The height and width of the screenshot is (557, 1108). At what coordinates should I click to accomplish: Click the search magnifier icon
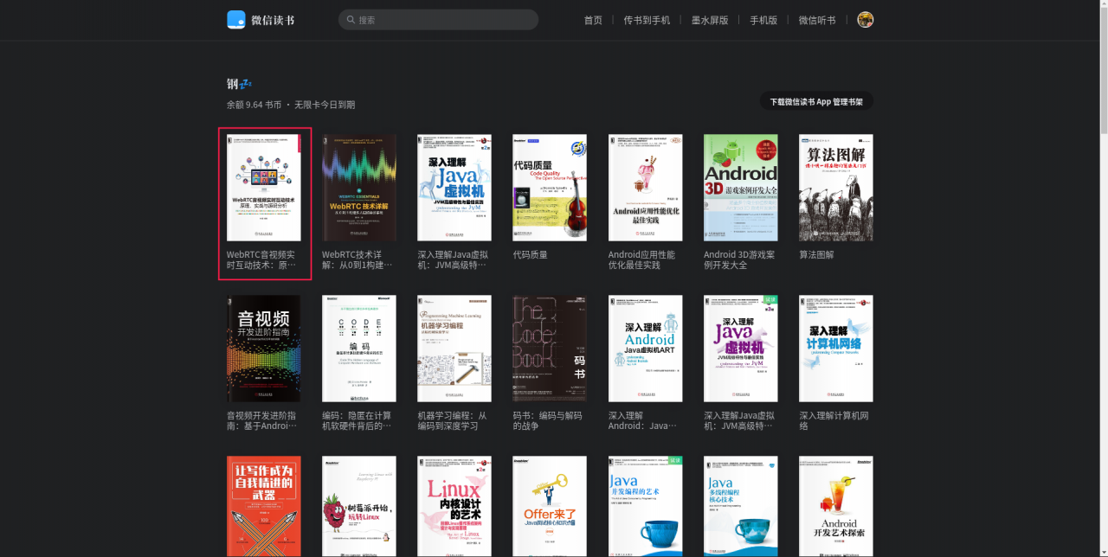(351, 20)
